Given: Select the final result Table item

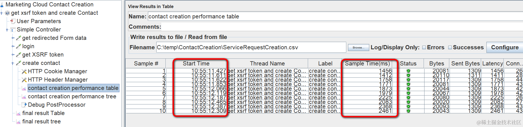Looking at the screenshot, I should tap(44, 113).
